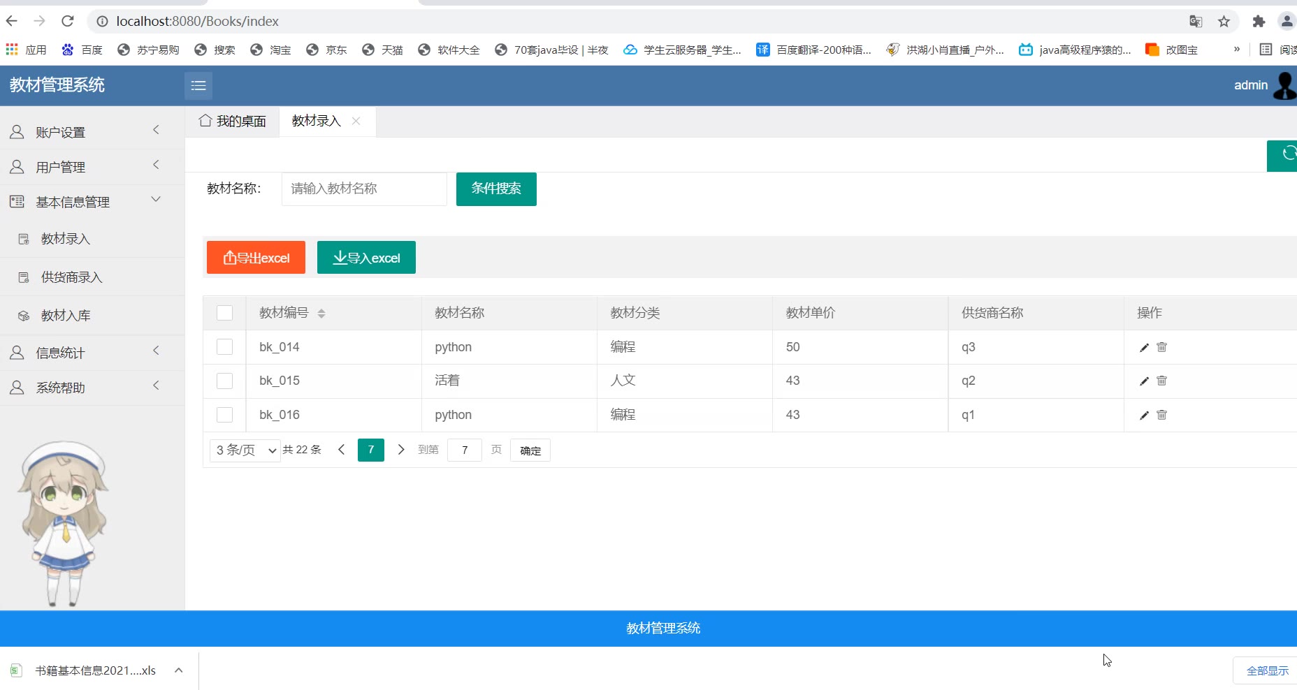Check the checkbox for row bk_014
The width and height of the screenshot is (1297, 690).
pyautogui.click(x=224, y=347)
